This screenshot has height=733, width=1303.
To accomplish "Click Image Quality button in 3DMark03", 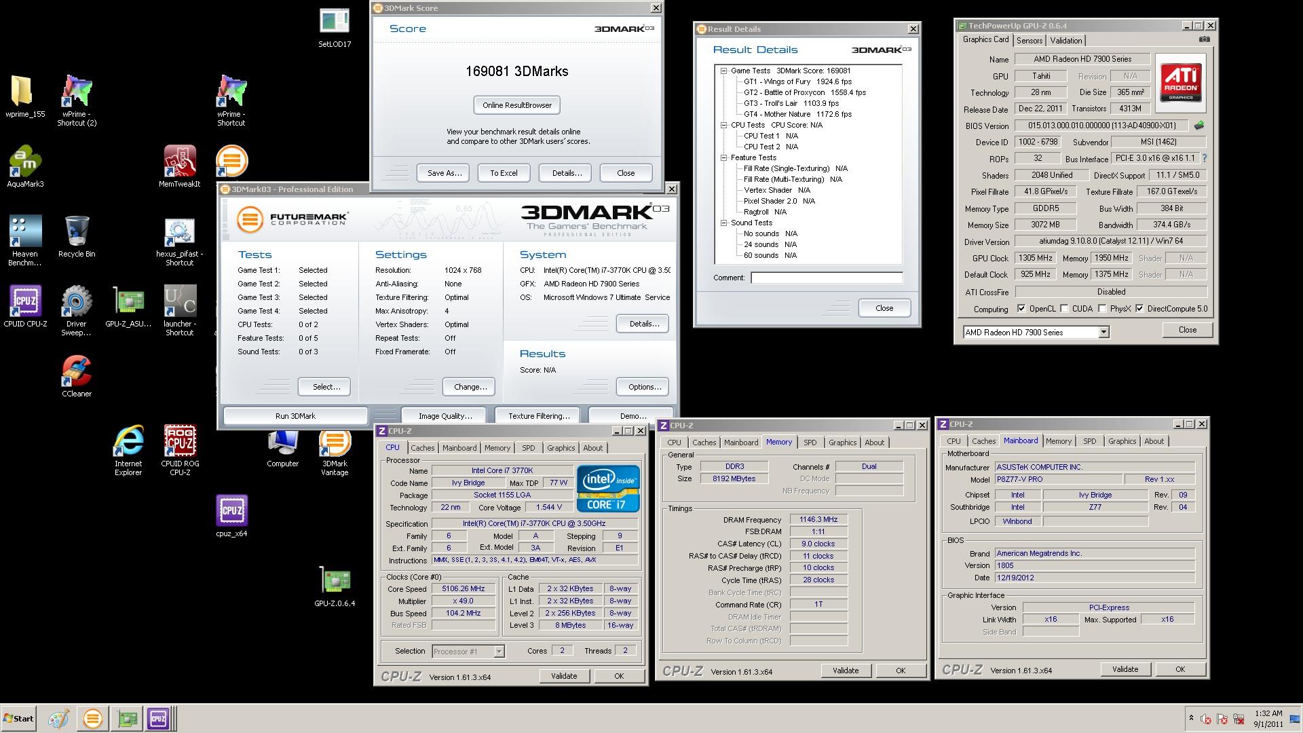I will (x=445, y=416).
